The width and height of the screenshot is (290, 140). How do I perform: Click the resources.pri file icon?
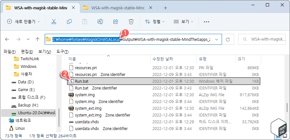pos(71,68)
